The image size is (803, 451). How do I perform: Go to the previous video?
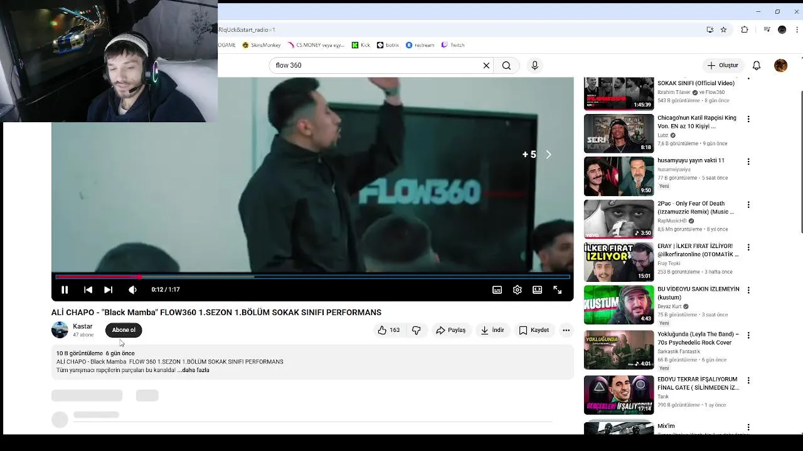(x=88, y=289)
